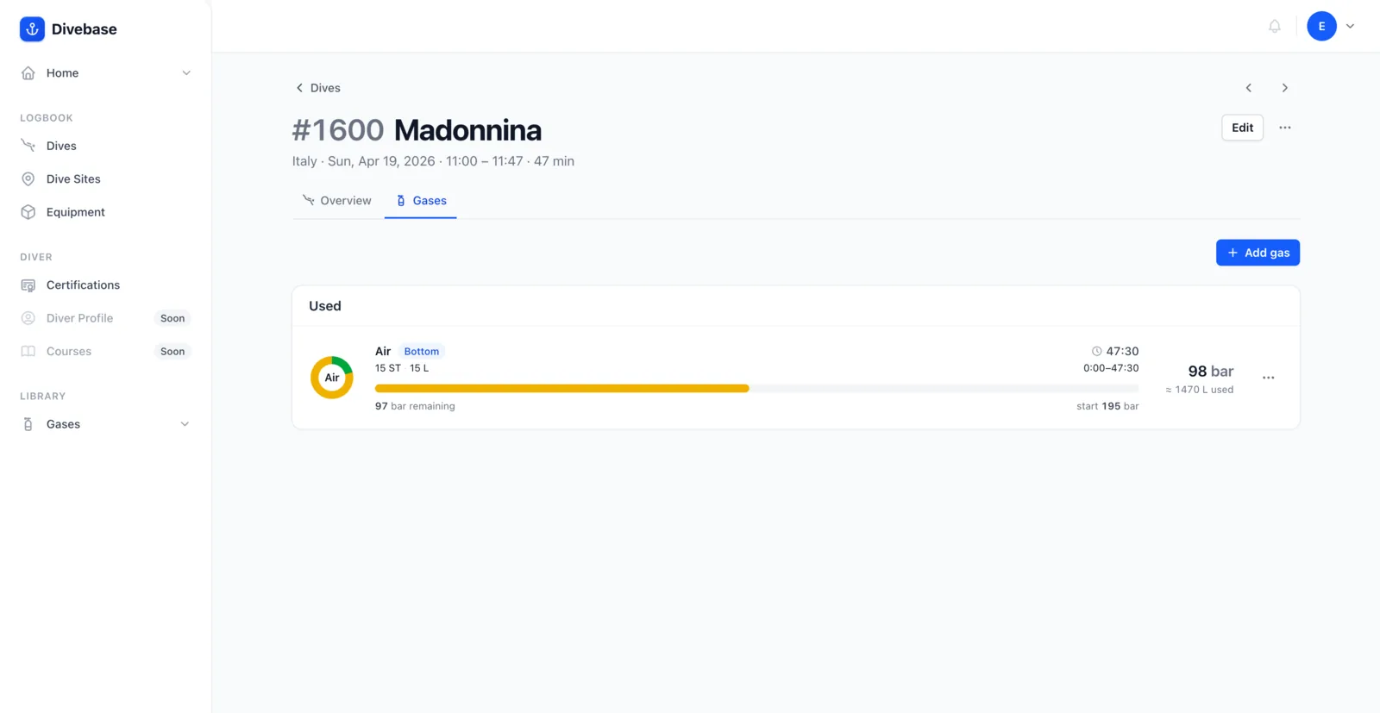
Task: Open user account dropdown arrow
Action: click(x=1351, y=26)
